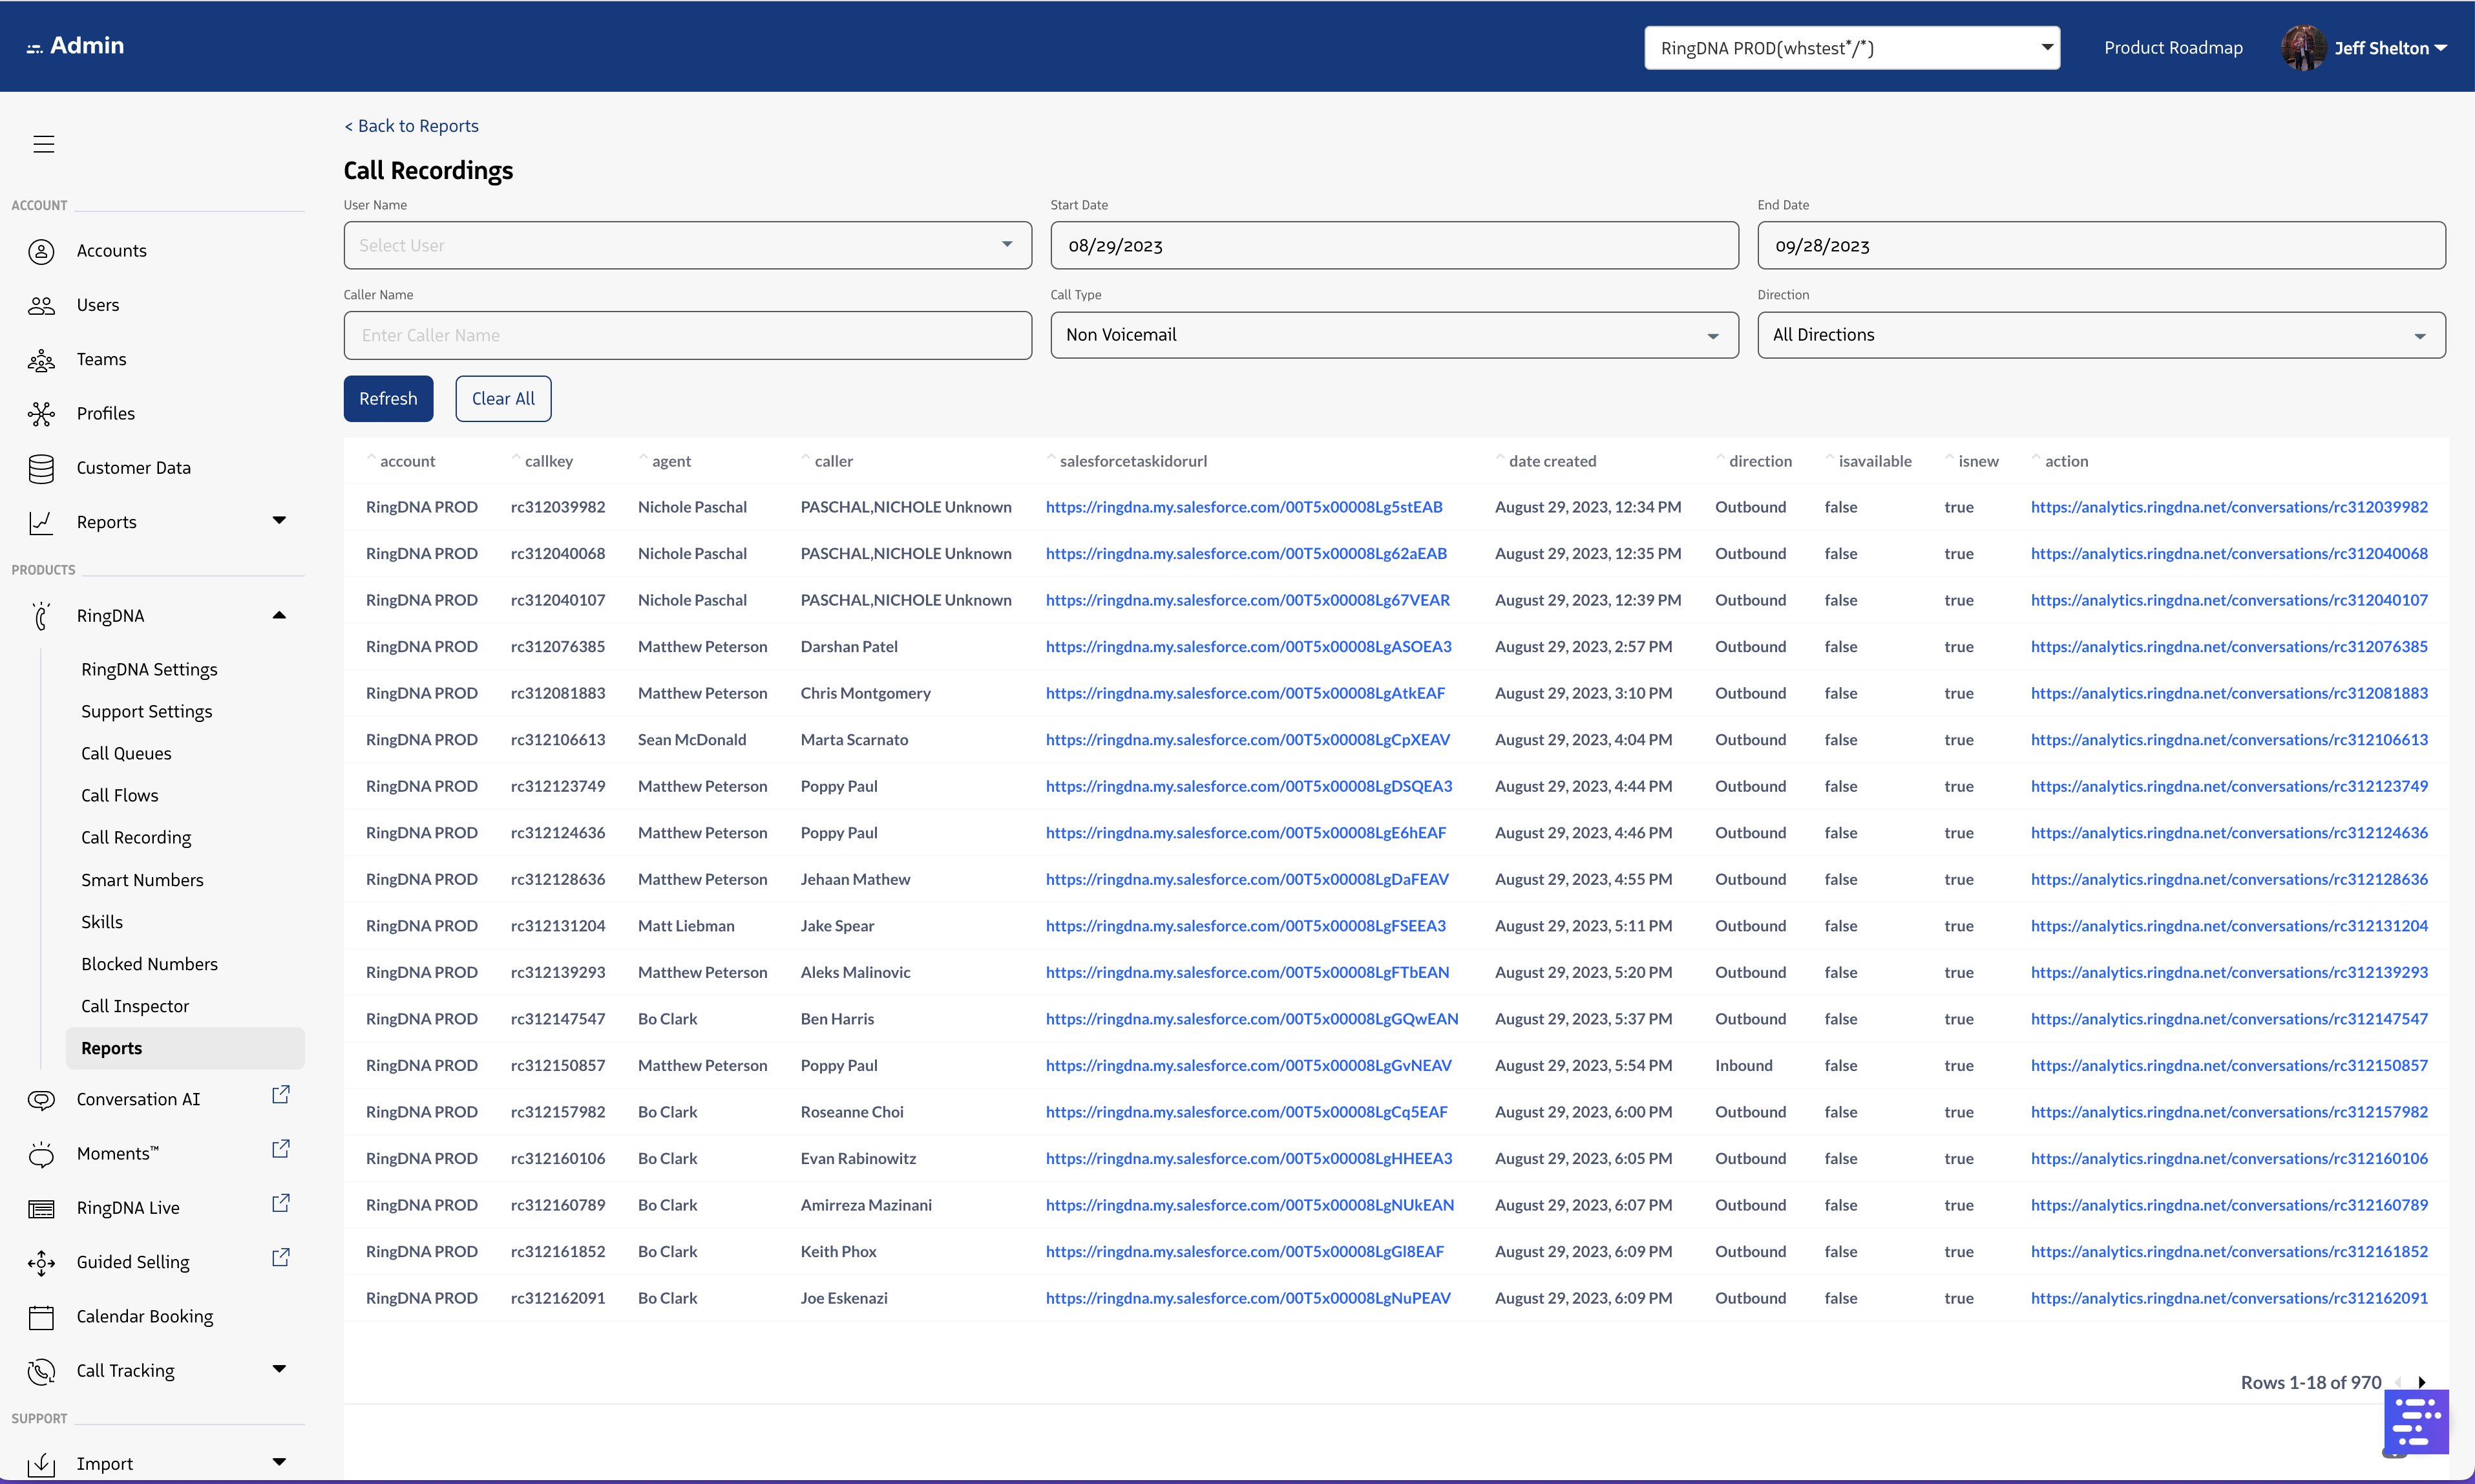
Task: Click the Teams group icon
Action: coord(41,360)
